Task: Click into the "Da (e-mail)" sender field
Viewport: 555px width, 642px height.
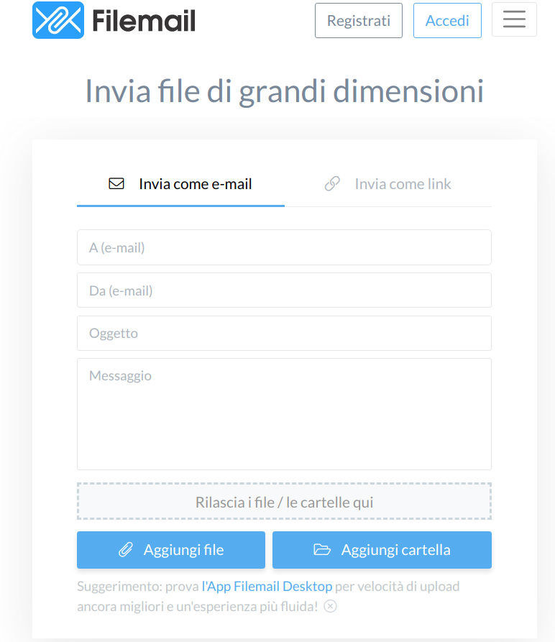Action: [x=284, y=290]
